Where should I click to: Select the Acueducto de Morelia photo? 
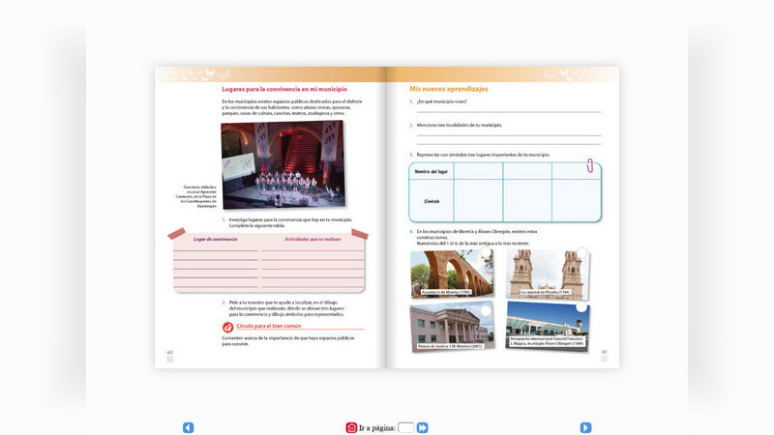point(452,274)
